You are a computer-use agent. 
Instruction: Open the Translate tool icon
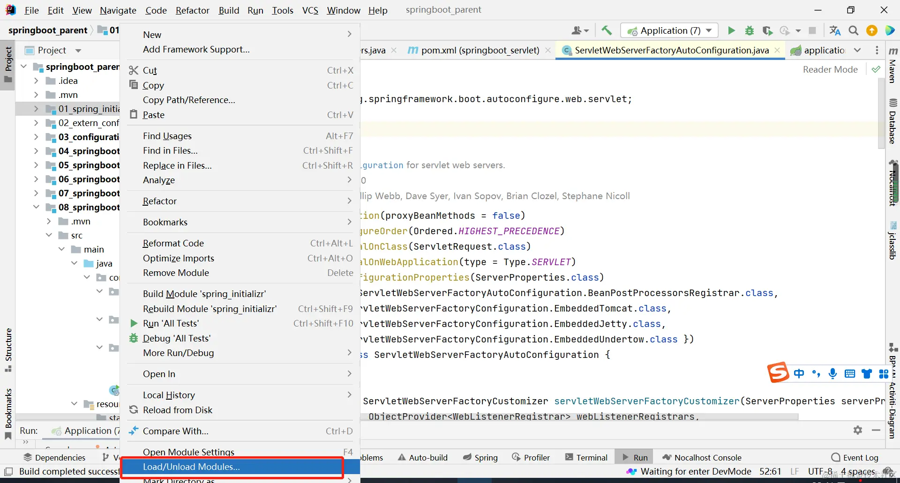835,30
